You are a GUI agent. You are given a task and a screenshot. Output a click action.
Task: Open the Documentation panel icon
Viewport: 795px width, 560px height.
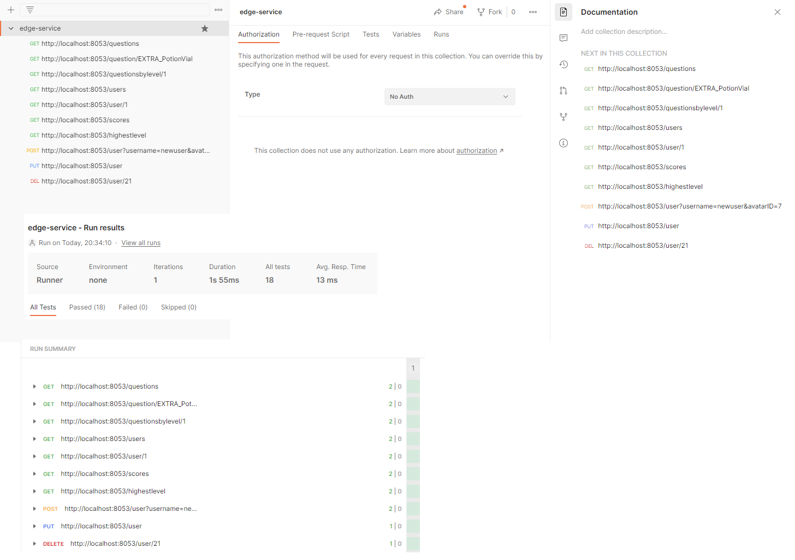click(563, 11)
